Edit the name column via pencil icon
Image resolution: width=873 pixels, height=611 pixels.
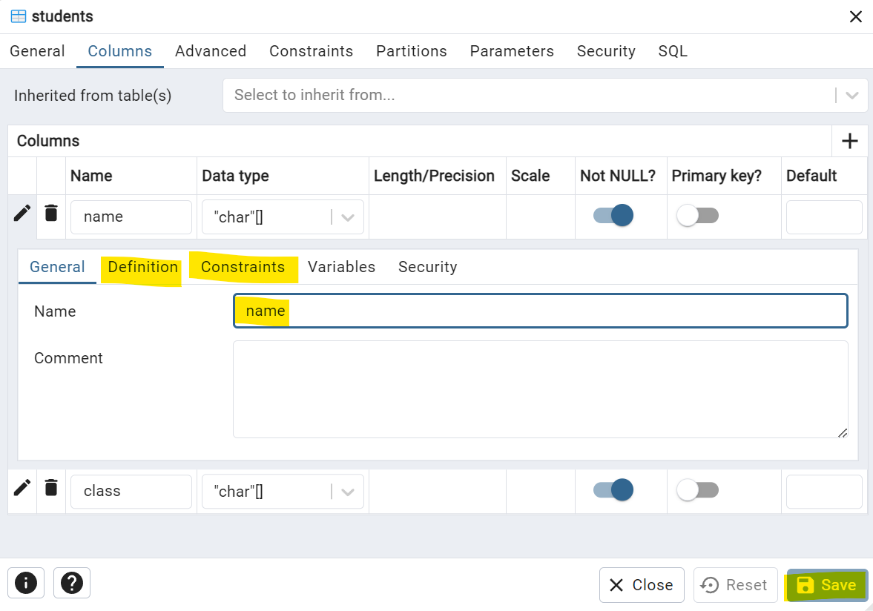(x=22, y=213)
